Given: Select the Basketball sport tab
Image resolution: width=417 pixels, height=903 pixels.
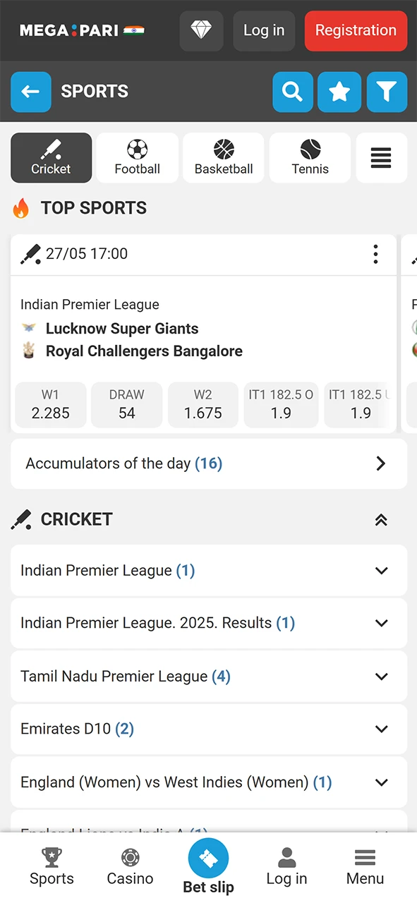Looking at the screenshot, I should point(224,157).
